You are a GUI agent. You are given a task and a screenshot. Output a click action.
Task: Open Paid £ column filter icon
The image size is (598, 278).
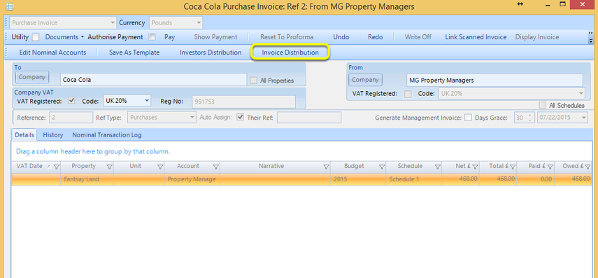pos(550,167)
